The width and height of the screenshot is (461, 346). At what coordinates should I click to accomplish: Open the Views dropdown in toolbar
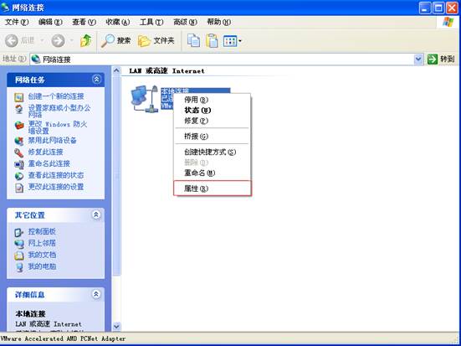coord(233,41)
